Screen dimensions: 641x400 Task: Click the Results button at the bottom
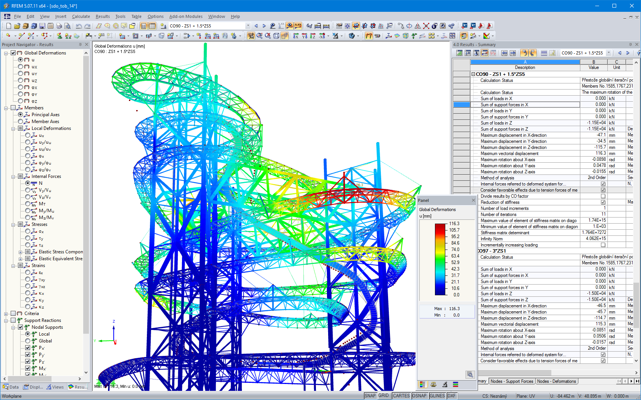[78, 387]
